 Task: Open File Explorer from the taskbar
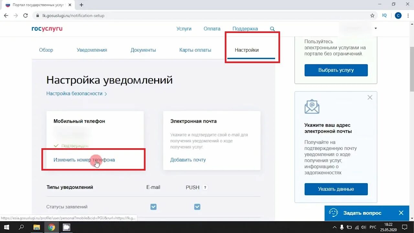point(37,227)
